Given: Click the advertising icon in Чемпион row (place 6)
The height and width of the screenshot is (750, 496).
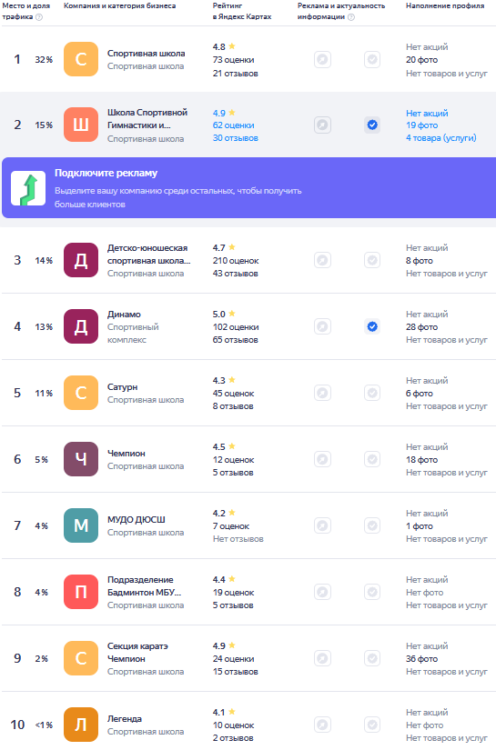Looking at the screenshot, I should 323,459.
